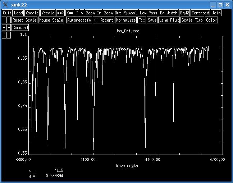Click the 4400.00 wavelength tick label
Image resolution: width=233 pixels, height=183 pixels.
click(x=152, y=160)
